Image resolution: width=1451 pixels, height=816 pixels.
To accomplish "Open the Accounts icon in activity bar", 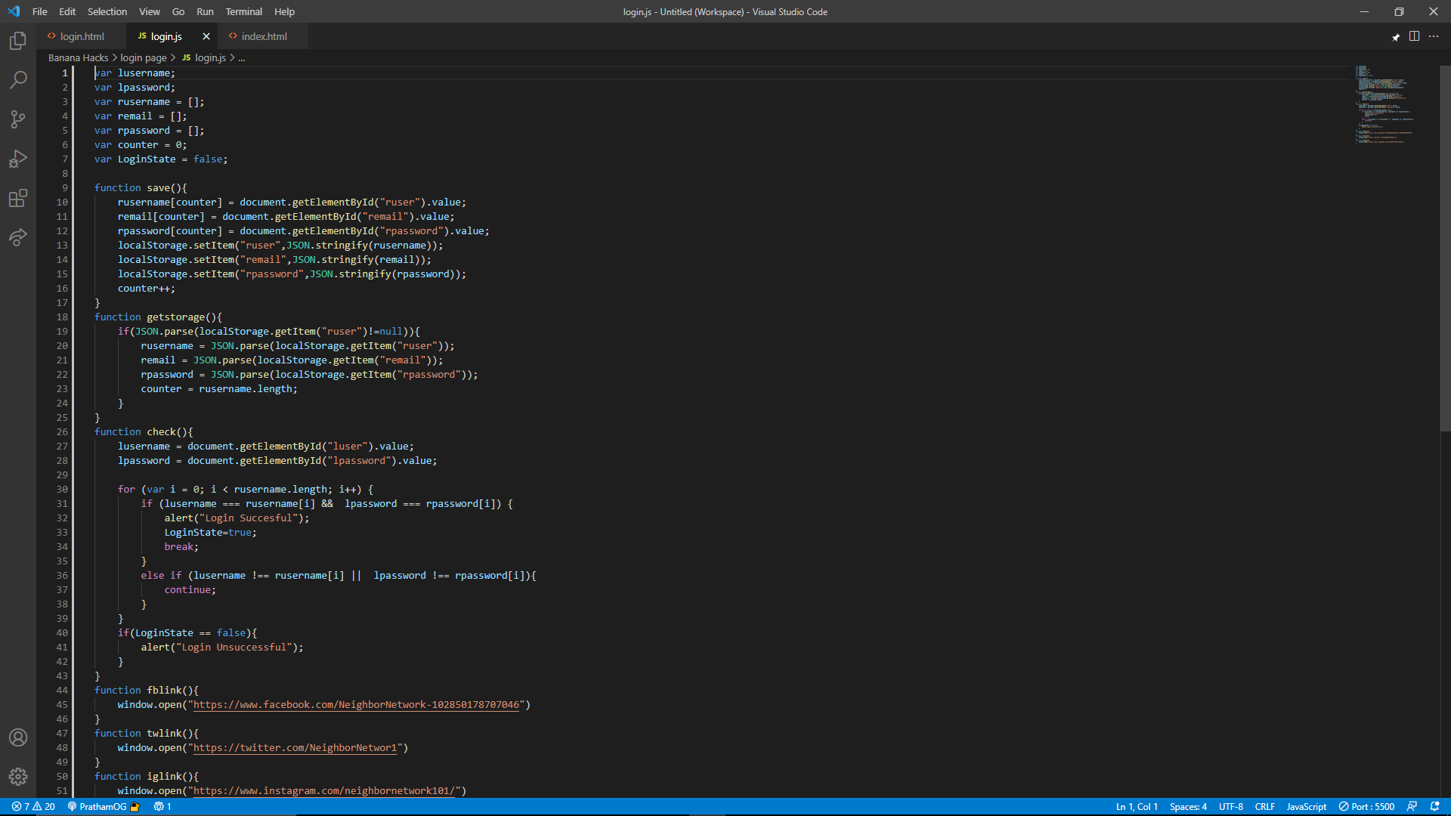I will pos(18,737).
